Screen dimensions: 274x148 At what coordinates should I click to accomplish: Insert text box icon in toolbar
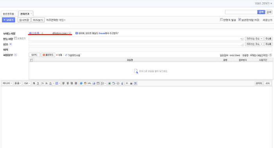(x=94, y=84)
